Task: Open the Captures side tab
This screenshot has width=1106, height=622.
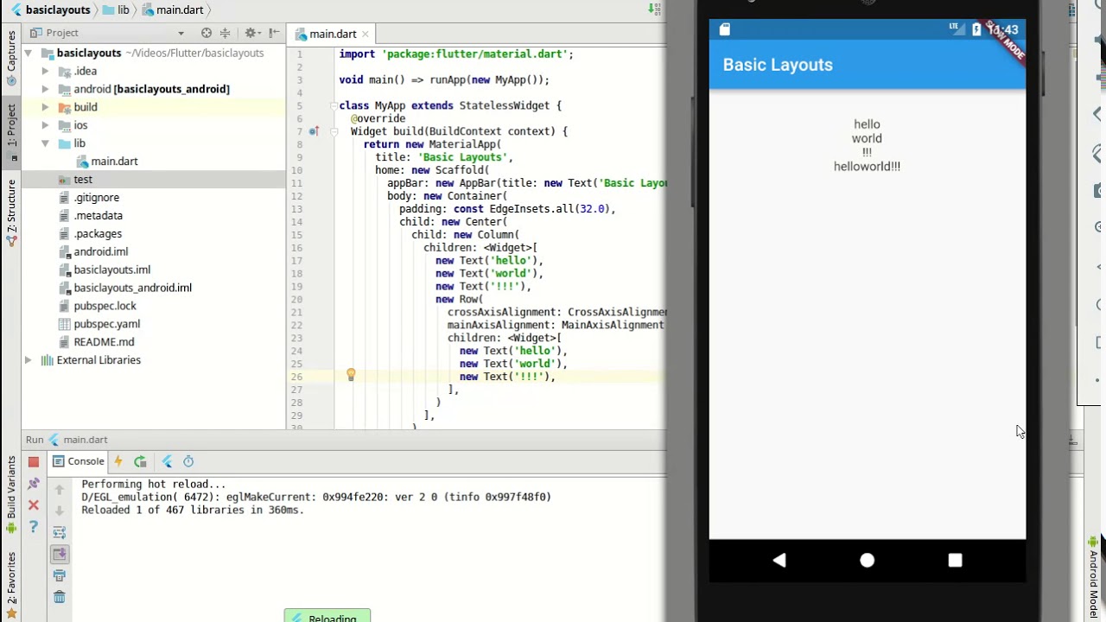Action: click(x=11, y=58)
